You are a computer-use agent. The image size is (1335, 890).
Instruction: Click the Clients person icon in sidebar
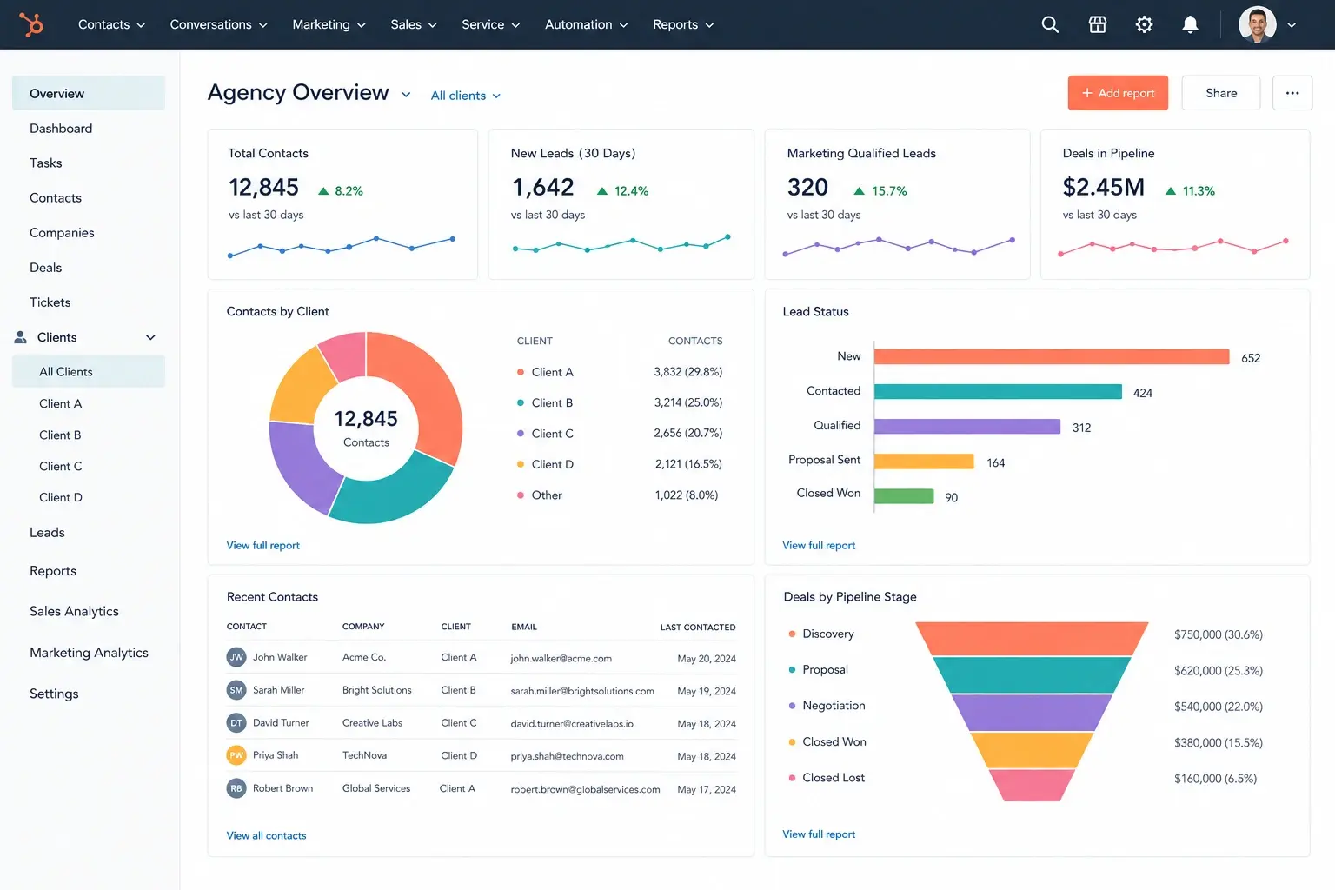click(x=20, y=337)
